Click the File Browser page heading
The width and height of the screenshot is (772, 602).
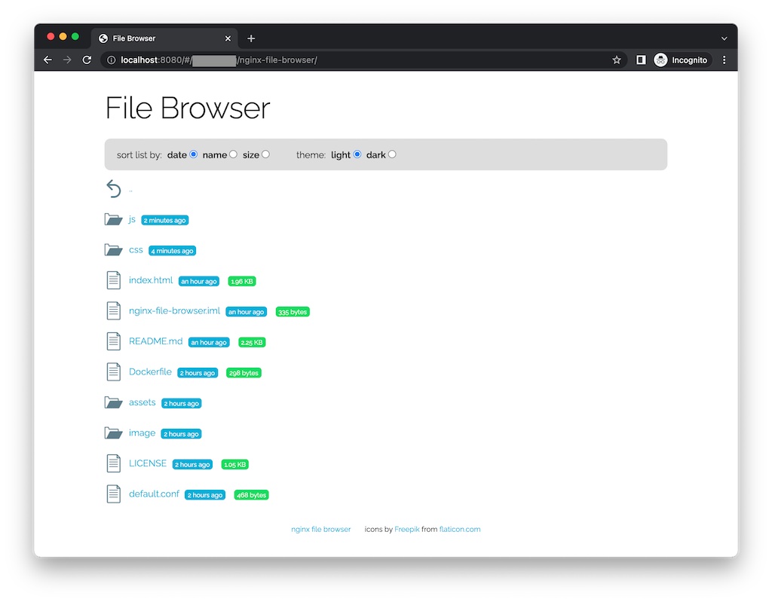(188, 108)
